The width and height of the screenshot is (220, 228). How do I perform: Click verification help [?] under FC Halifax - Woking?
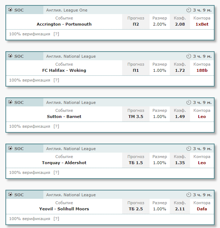coord(56,80)
